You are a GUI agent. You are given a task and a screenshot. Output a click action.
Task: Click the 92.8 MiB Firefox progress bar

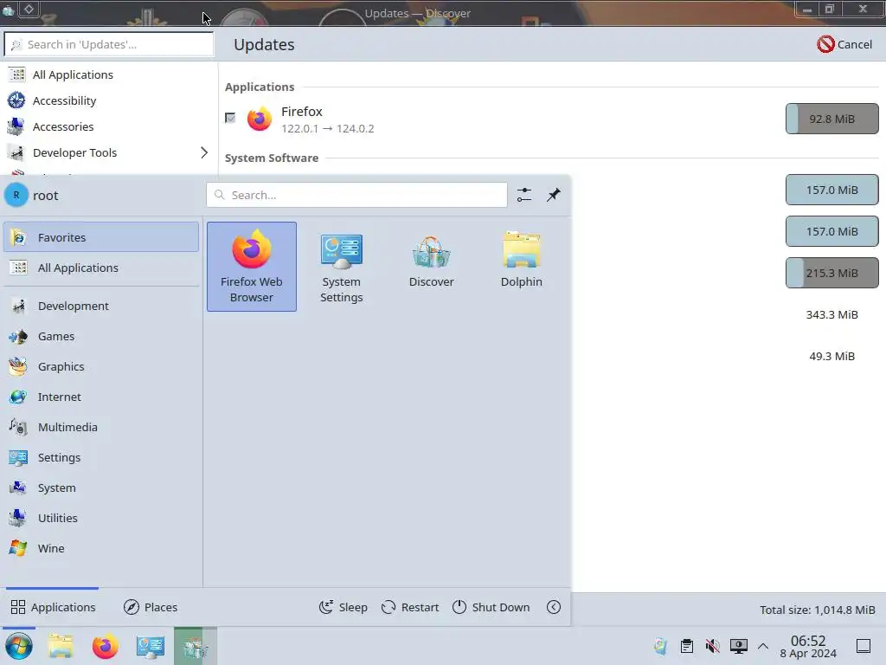[x=831, y=119]
